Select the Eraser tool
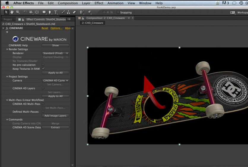Screen dimensions: 248x167 click(74, 12)
